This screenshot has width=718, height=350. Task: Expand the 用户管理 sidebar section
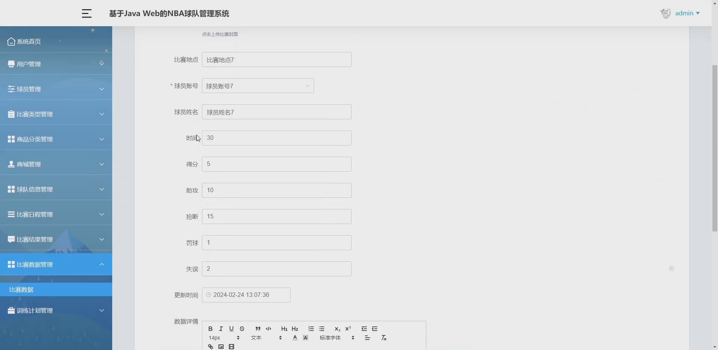tap(56, 64)
